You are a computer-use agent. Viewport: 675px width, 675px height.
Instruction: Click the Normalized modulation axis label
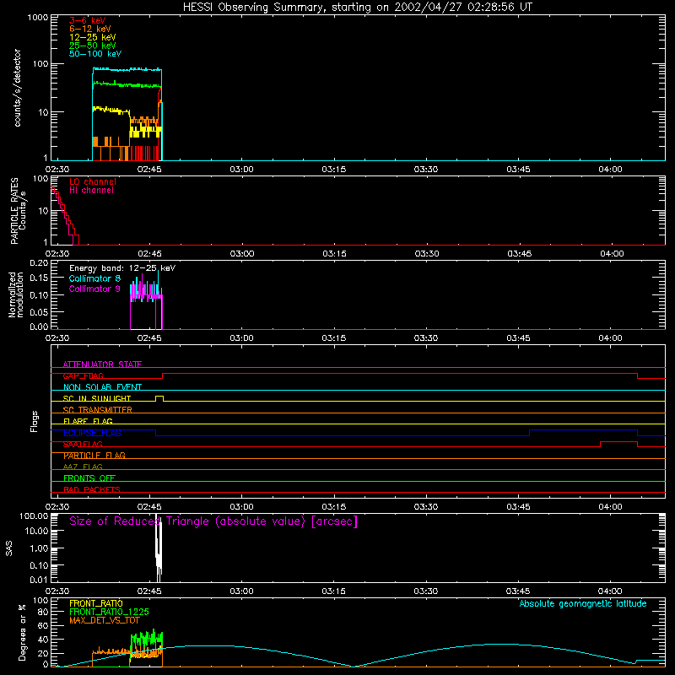tap(15, 294)
